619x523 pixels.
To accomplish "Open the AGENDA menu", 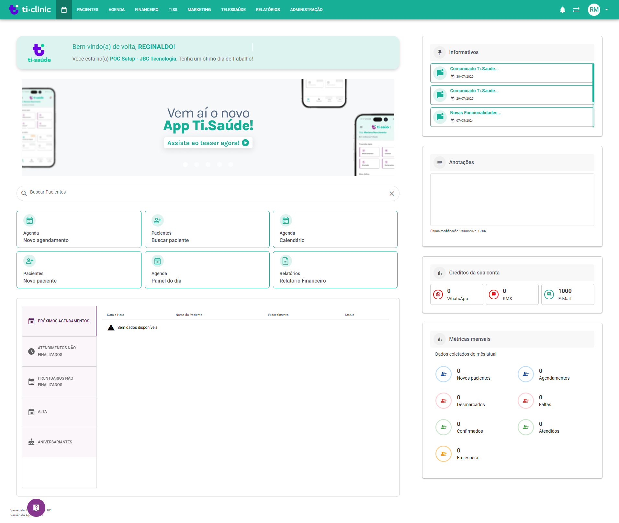I will [117, 10].
